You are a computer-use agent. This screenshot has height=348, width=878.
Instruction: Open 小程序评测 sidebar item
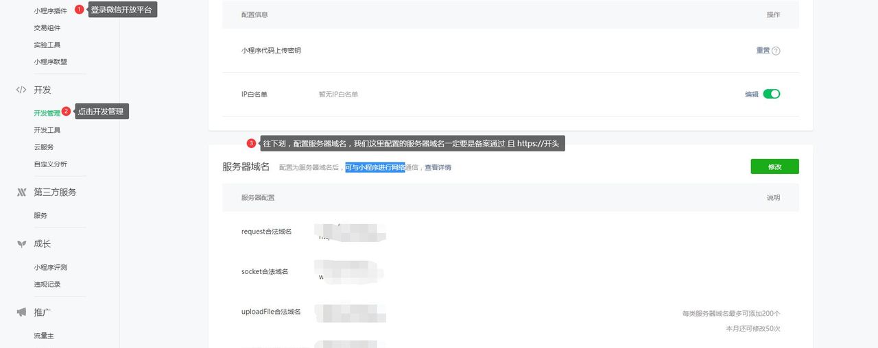point(51,267)
